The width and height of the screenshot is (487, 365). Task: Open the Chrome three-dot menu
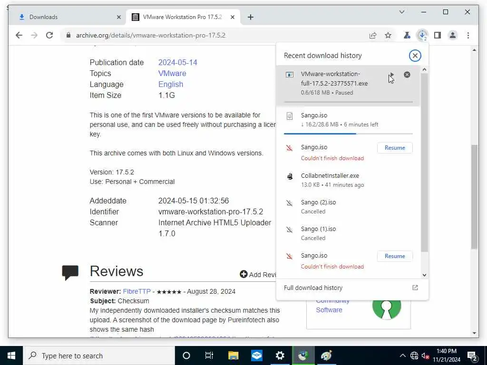click(x=468, y=35)
